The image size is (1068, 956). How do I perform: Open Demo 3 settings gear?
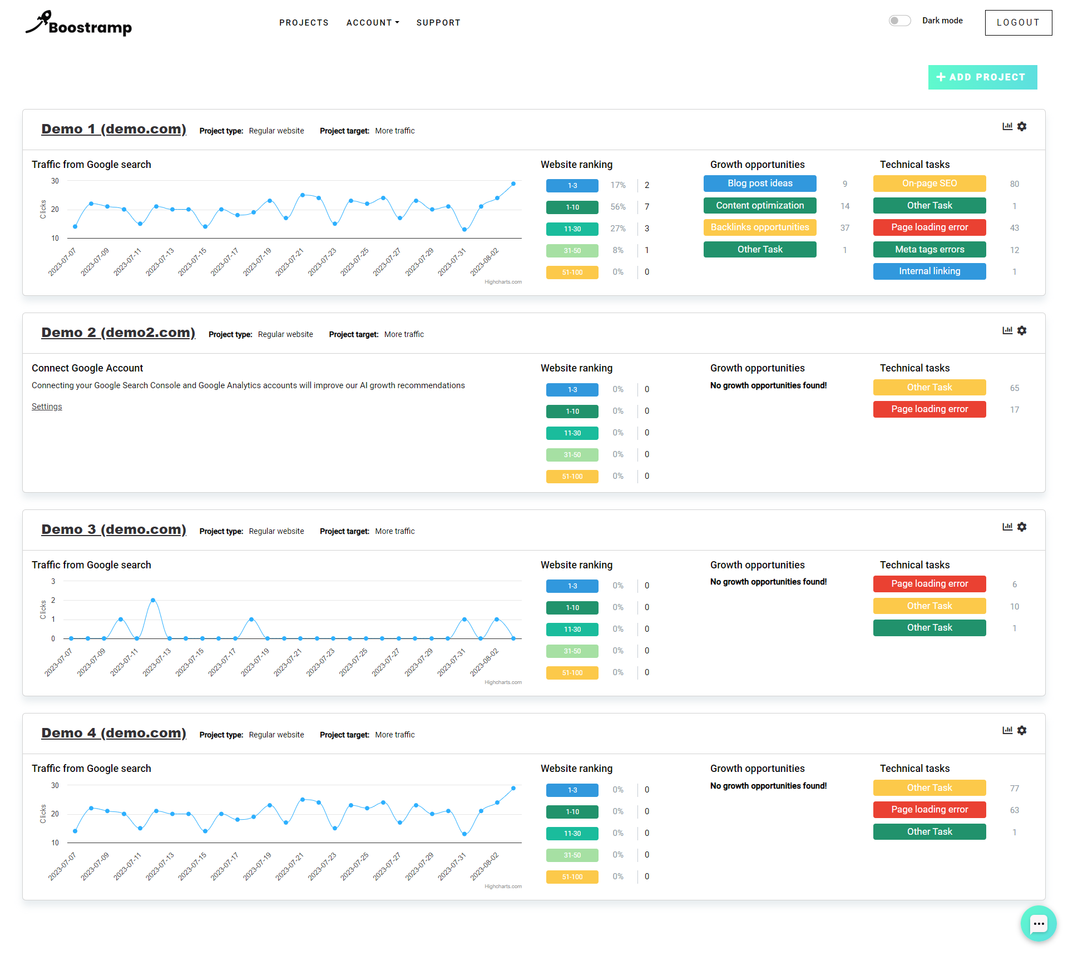pyautogui.click(x=1022, y=527)
